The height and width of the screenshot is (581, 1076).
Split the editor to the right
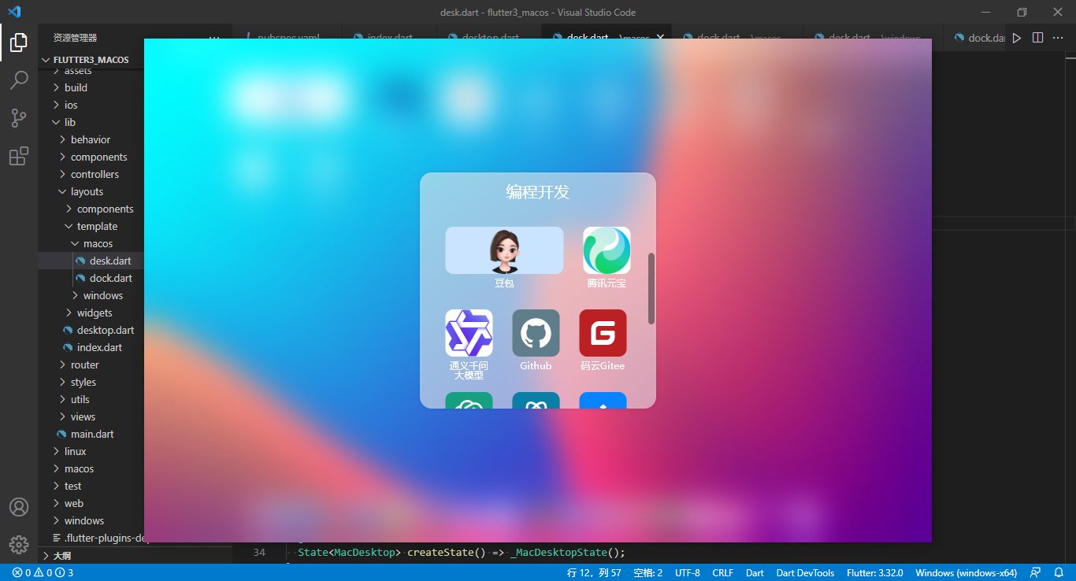1038,37
